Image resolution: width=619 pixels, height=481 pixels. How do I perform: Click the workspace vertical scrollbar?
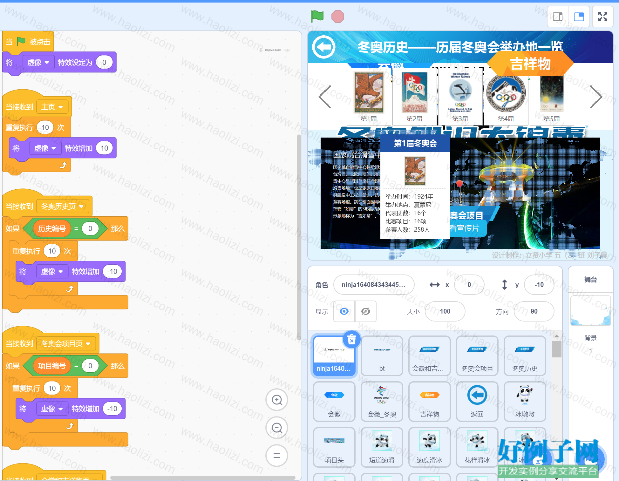point(299,238)
